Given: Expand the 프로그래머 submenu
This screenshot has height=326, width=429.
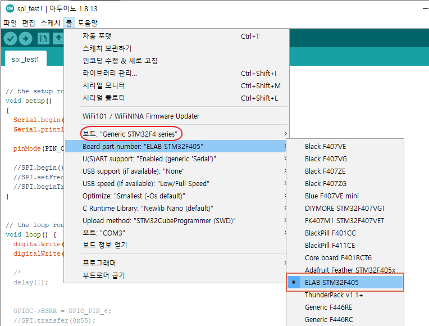Looking at the screenshot, I should pyautogui.click(x=177, y=263).
